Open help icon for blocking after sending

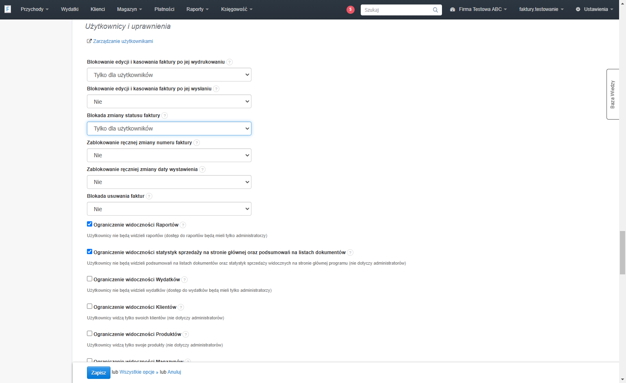pos(216,89)
